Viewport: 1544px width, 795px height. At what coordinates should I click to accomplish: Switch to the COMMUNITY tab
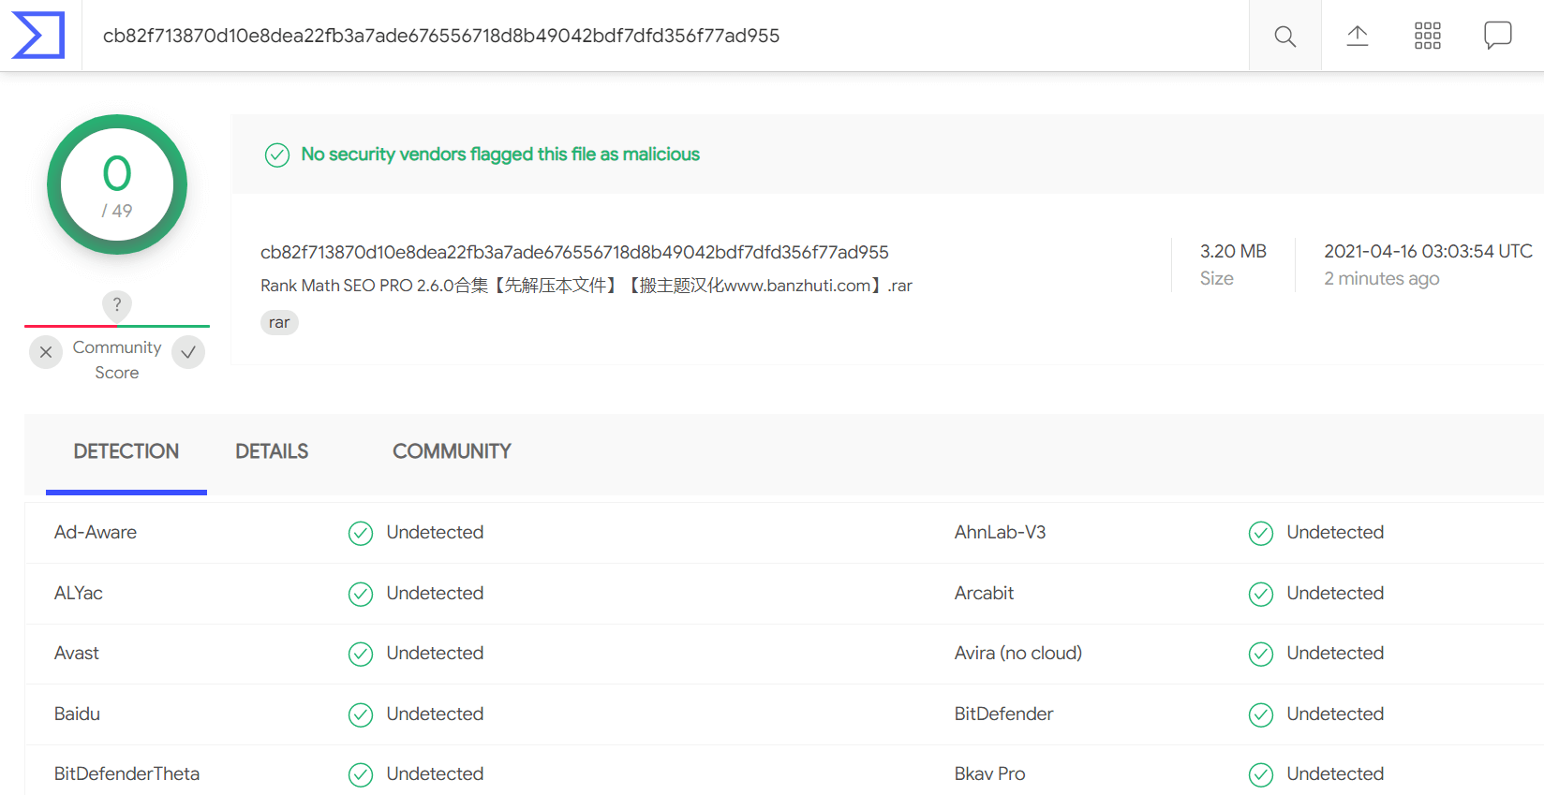452,452
